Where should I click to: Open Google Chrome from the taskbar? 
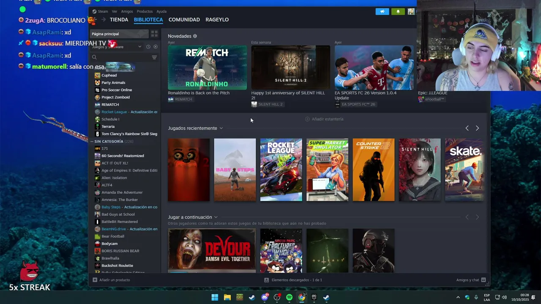[x=301, y=297]
